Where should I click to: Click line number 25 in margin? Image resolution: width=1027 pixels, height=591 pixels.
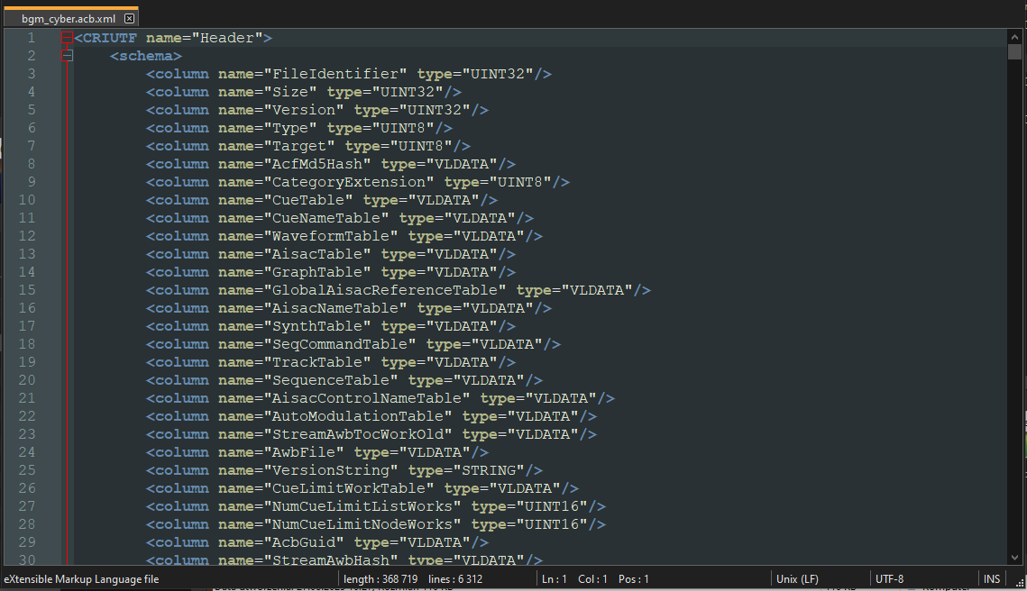(27, 470)
